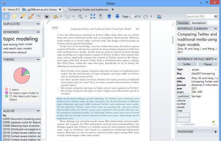Image resolution: width=221 pixels, height=141 pixels.
Task: Click the blue document export icon
Action: (x=159, y=16)
